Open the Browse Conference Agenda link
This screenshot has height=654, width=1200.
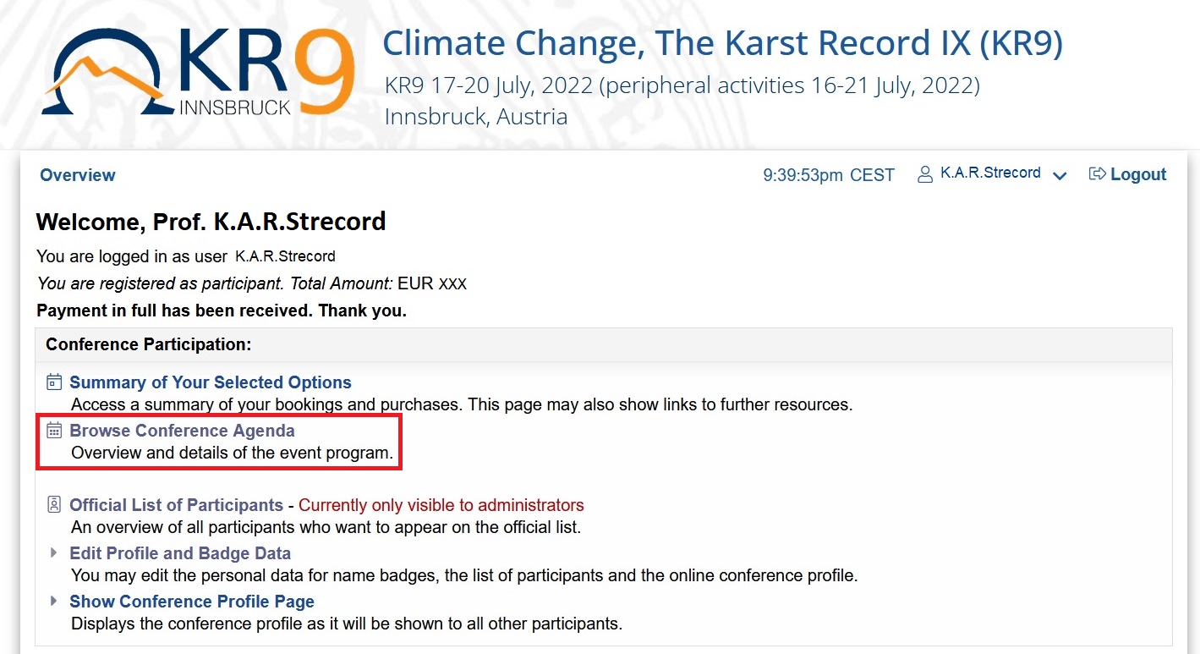pos(182,431)
